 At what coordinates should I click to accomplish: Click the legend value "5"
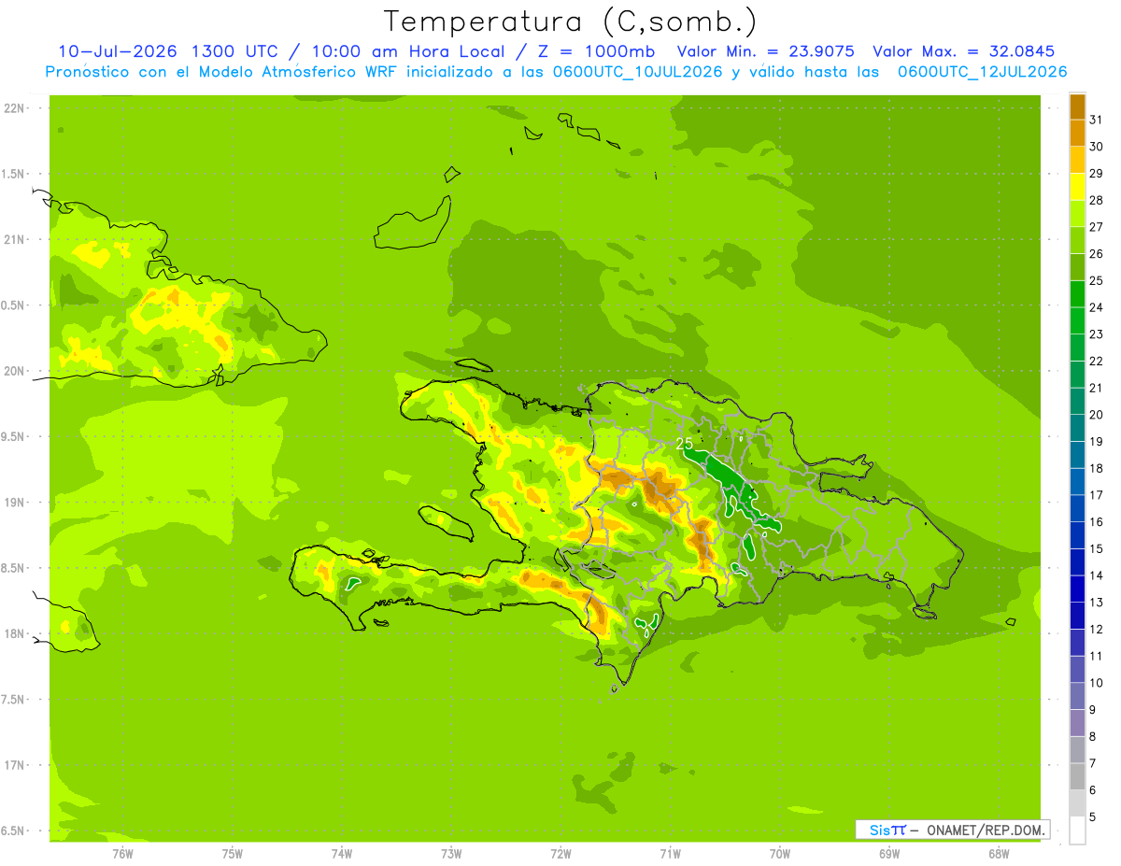[1093, 817]
